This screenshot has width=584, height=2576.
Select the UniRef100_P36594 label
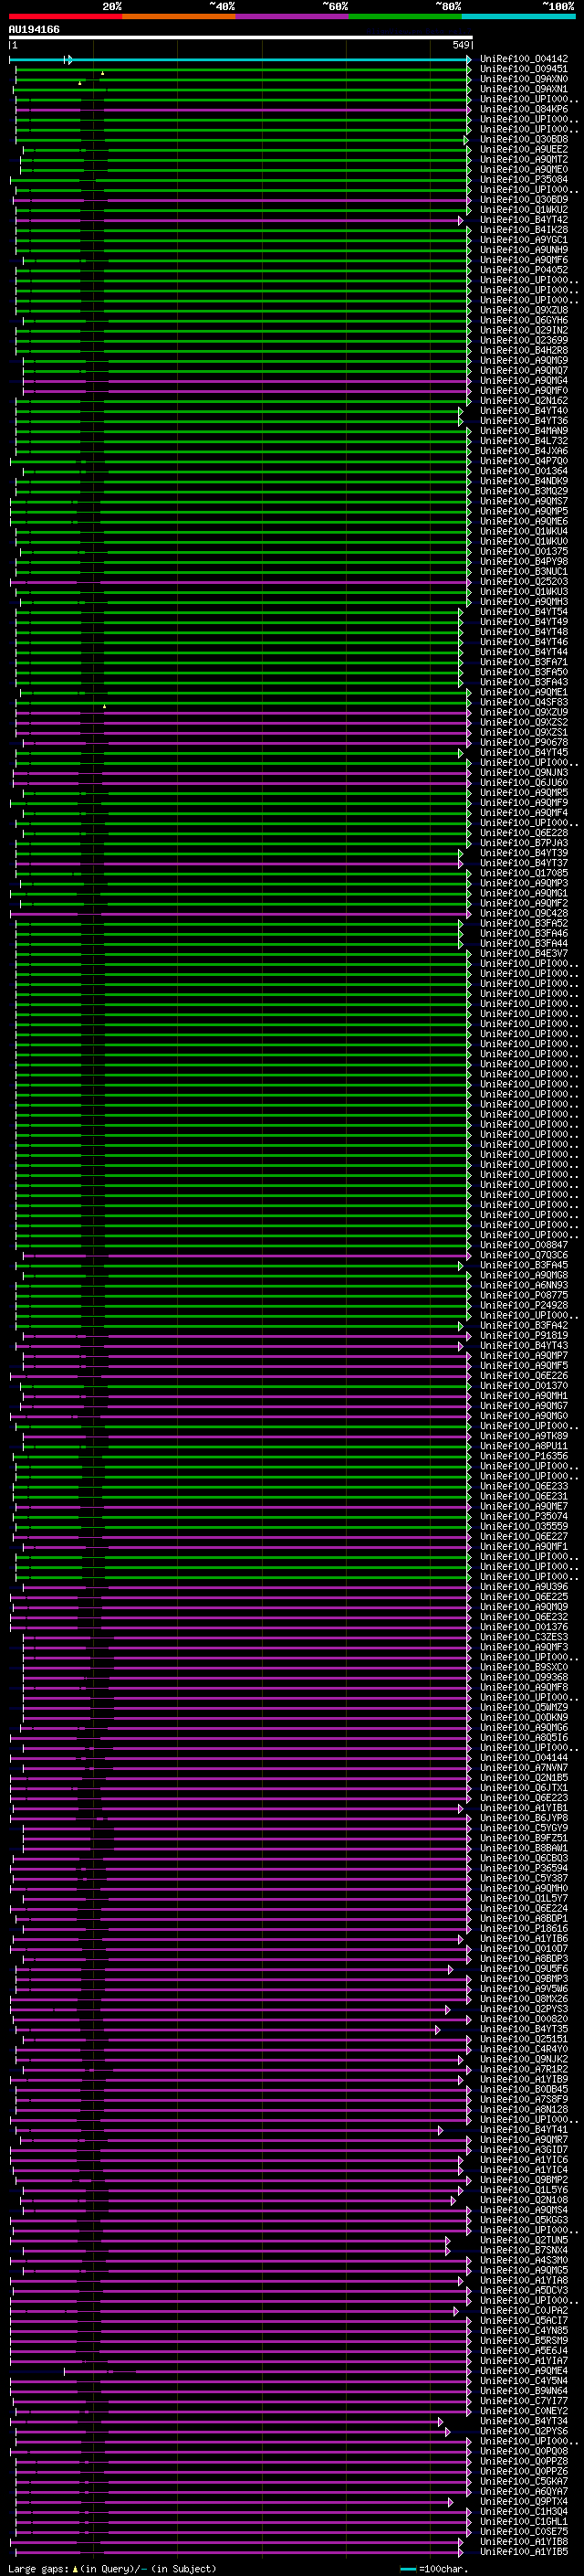click(x=524, y=1868)
